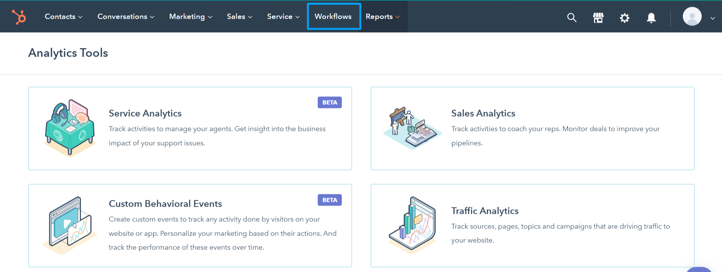Click the HubSpot sprocket logo
Image resolution: width=722 pixels, height=272 pixels.
(x=19, y=17)
